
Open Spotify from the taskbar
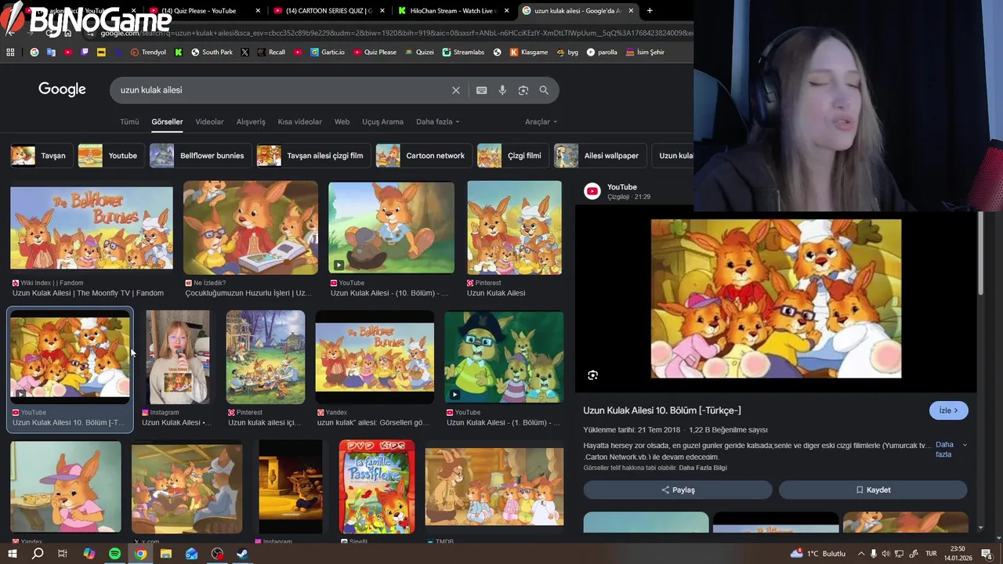coord(114,554)
